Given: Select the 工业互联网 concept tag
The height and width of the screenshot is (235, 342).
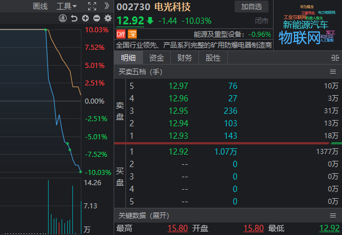Looking at the screenshot, I should (295, 17).
